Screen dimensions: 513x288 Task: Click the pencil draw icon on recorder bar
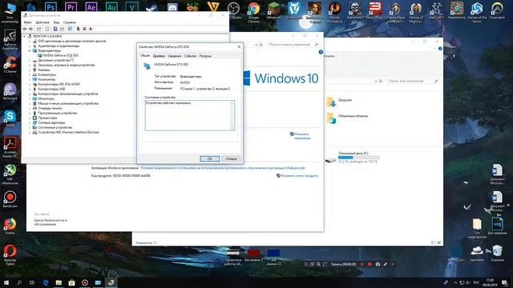386,264
